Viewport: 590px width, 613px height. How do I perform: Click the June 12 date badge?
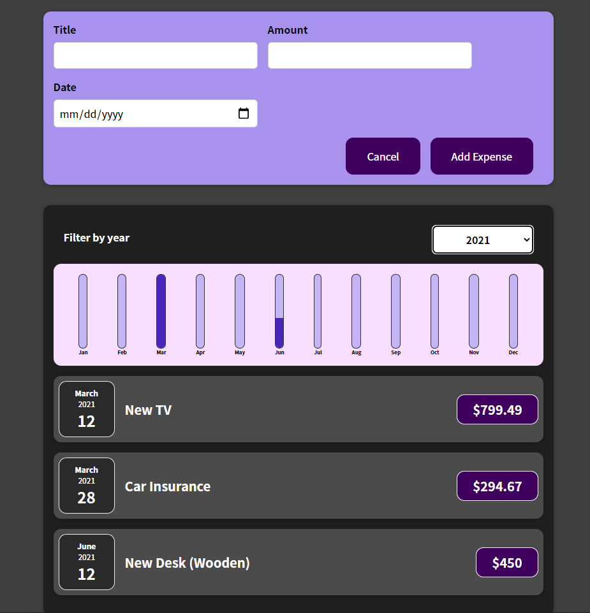(x=86, y=562)
